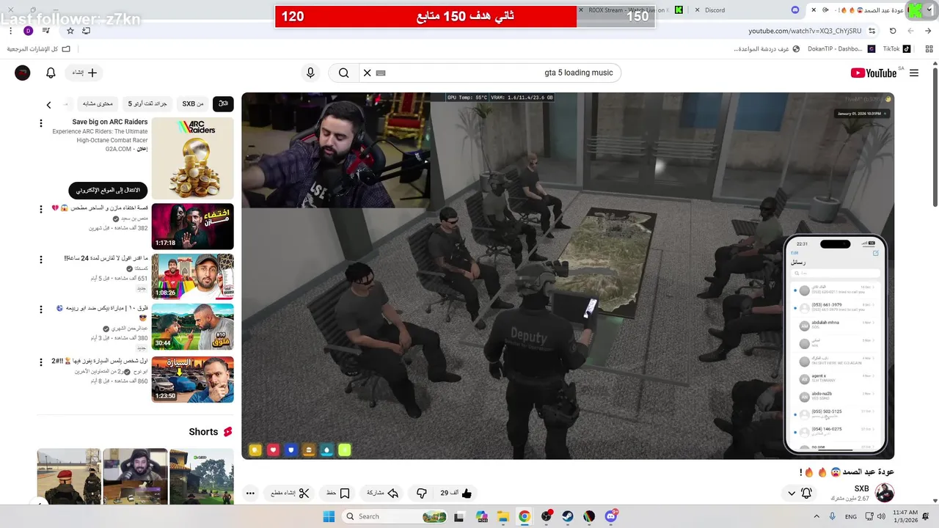Select the 'جراند ثفت أوتو 5' chip

tap(147, 104)
